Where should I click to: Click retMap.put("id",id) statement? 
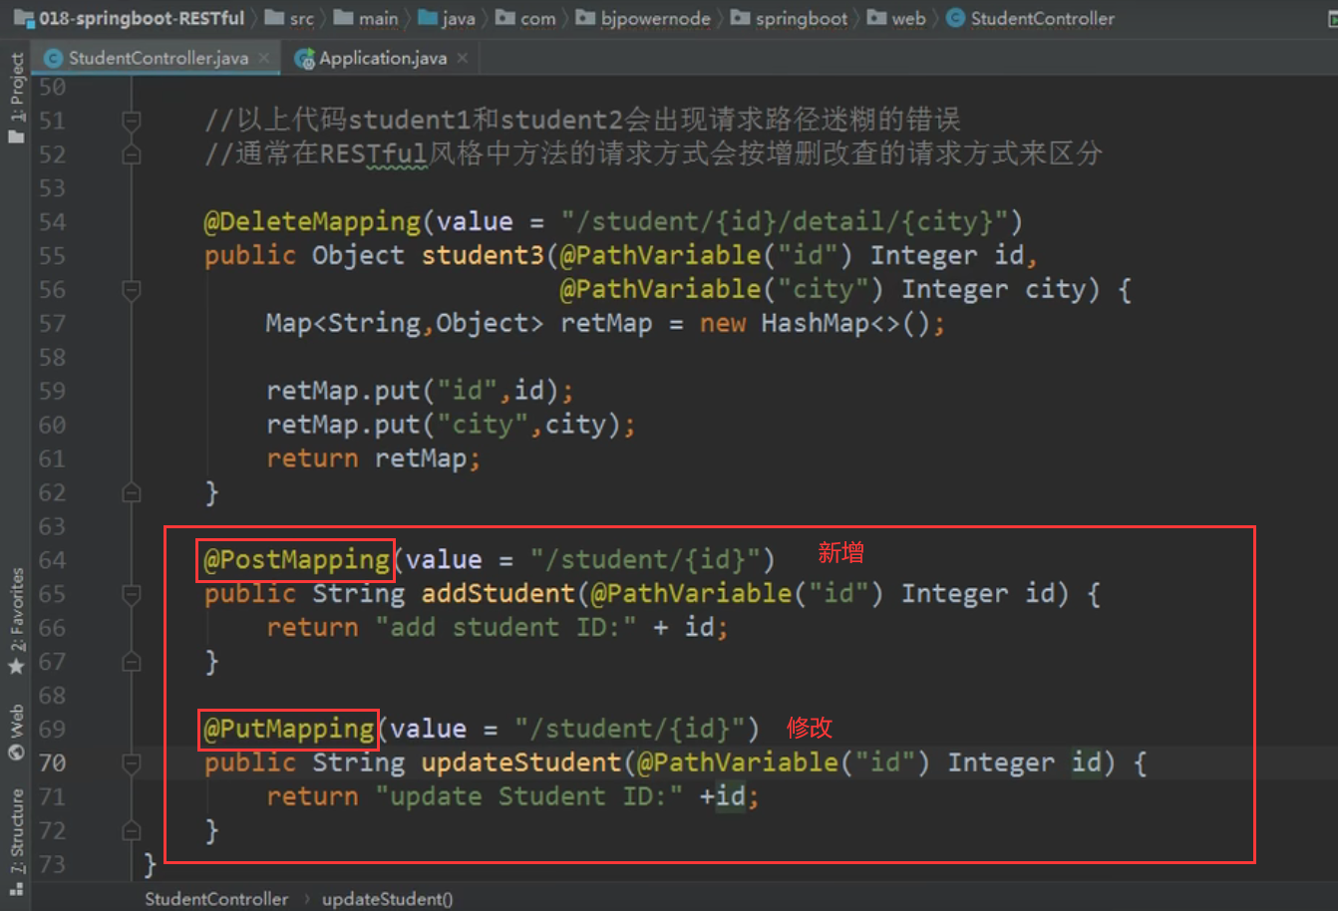tap(420, 391)
